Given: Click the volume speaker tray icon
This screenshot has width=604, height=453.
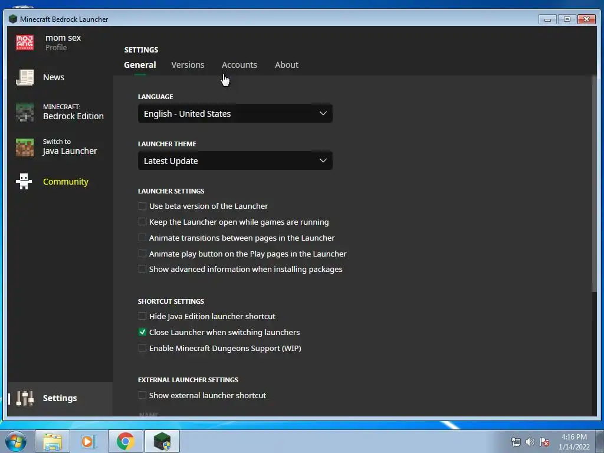Looking at the screenshot, I should click(x=530, y=441).
